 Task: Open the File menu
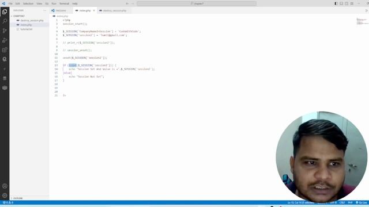pyautogui.click(x=10, y=3)
